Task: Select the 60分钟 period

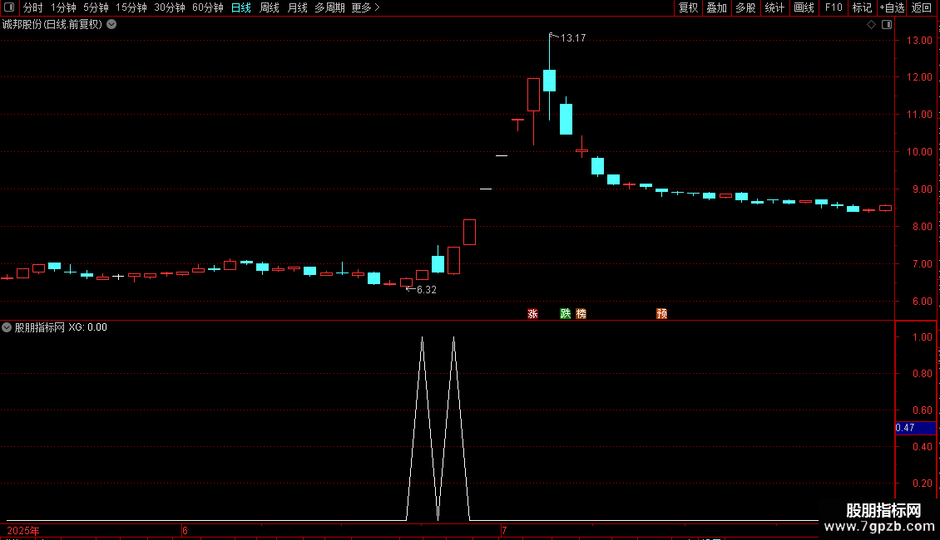Action: click(207, 7)
